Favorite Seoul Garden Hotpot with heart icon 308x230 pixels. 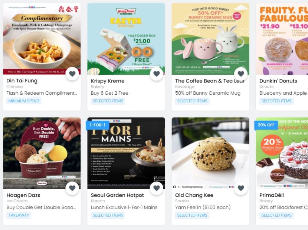click(x=157, y=188)
